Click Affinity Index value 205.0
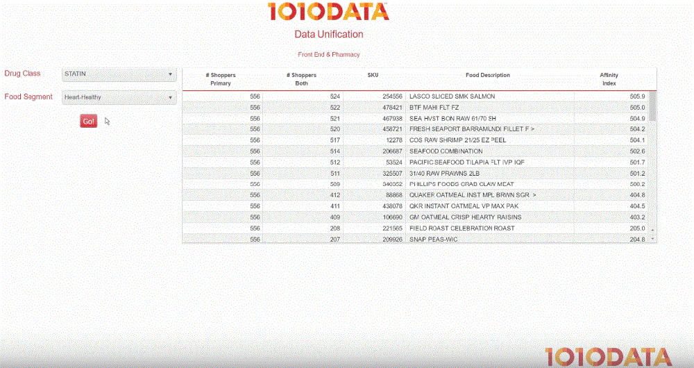The width and height of the screenshot is (694, 368). click(x=637, y=228)
